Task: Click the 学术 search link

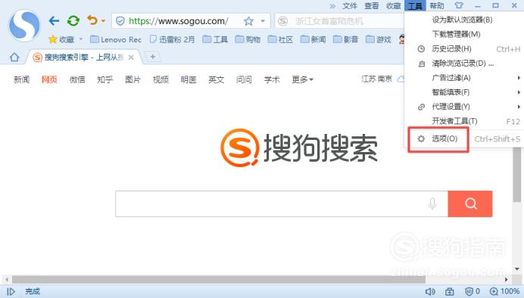Action: pos(272,79)
